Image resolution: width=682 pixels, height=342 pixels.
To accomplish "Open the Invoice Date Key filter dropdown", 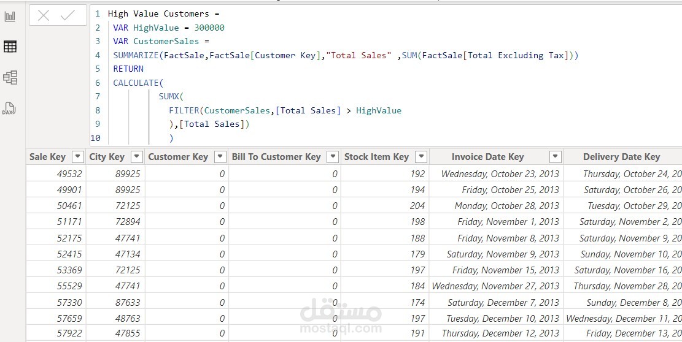I will (x=555, y=157).
